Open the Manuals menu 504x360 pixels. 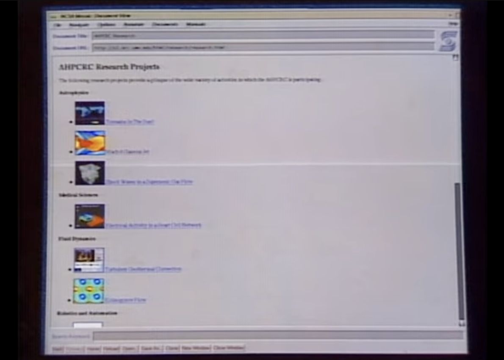pyautogui.click(x=196, y=25)
